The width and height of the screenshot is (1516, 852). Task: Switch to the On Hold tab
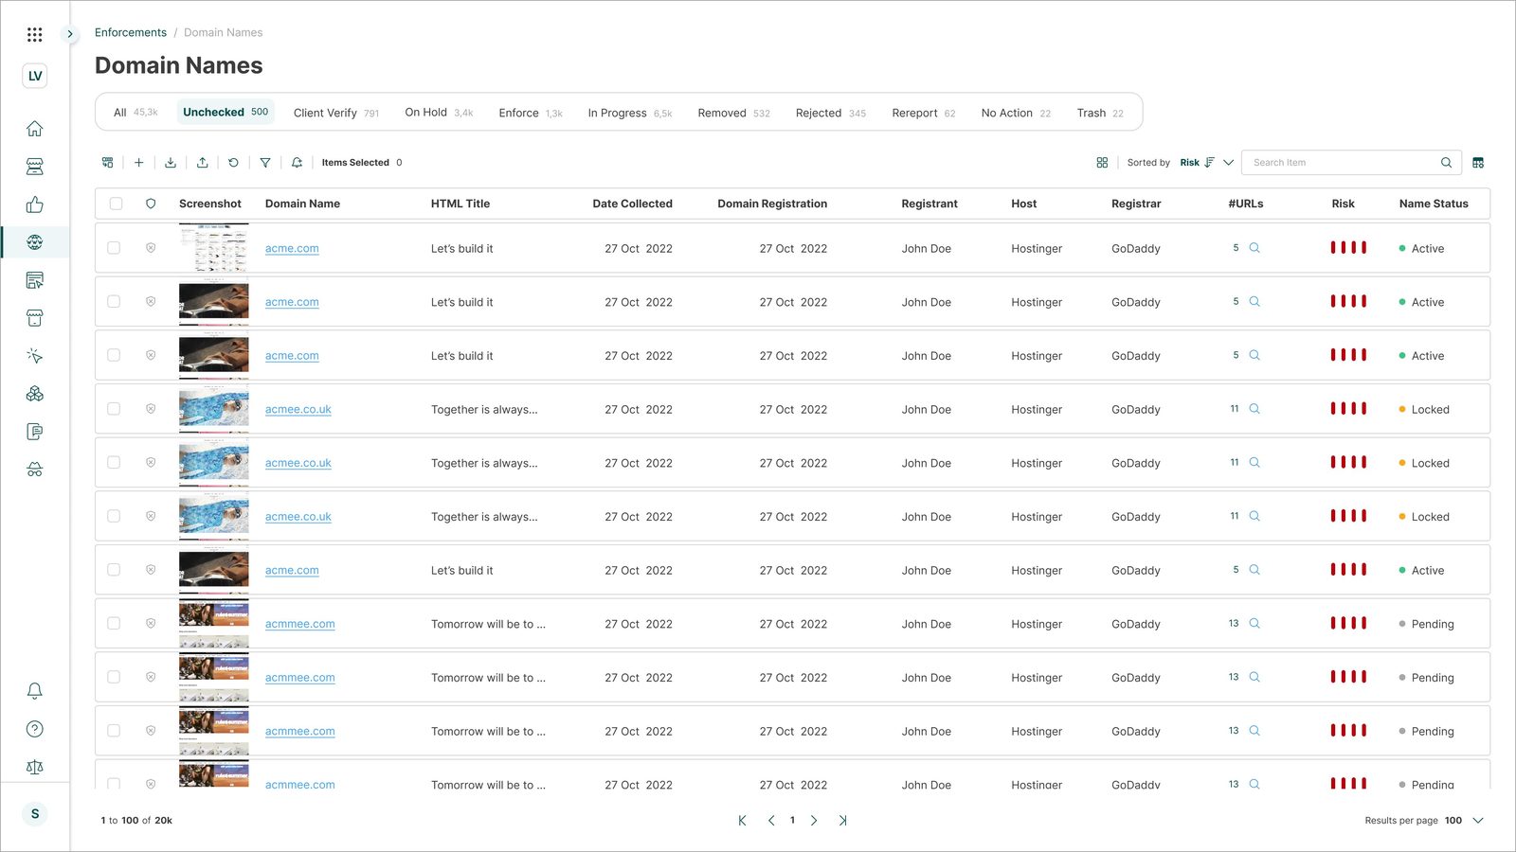click(x=439, y=113)
